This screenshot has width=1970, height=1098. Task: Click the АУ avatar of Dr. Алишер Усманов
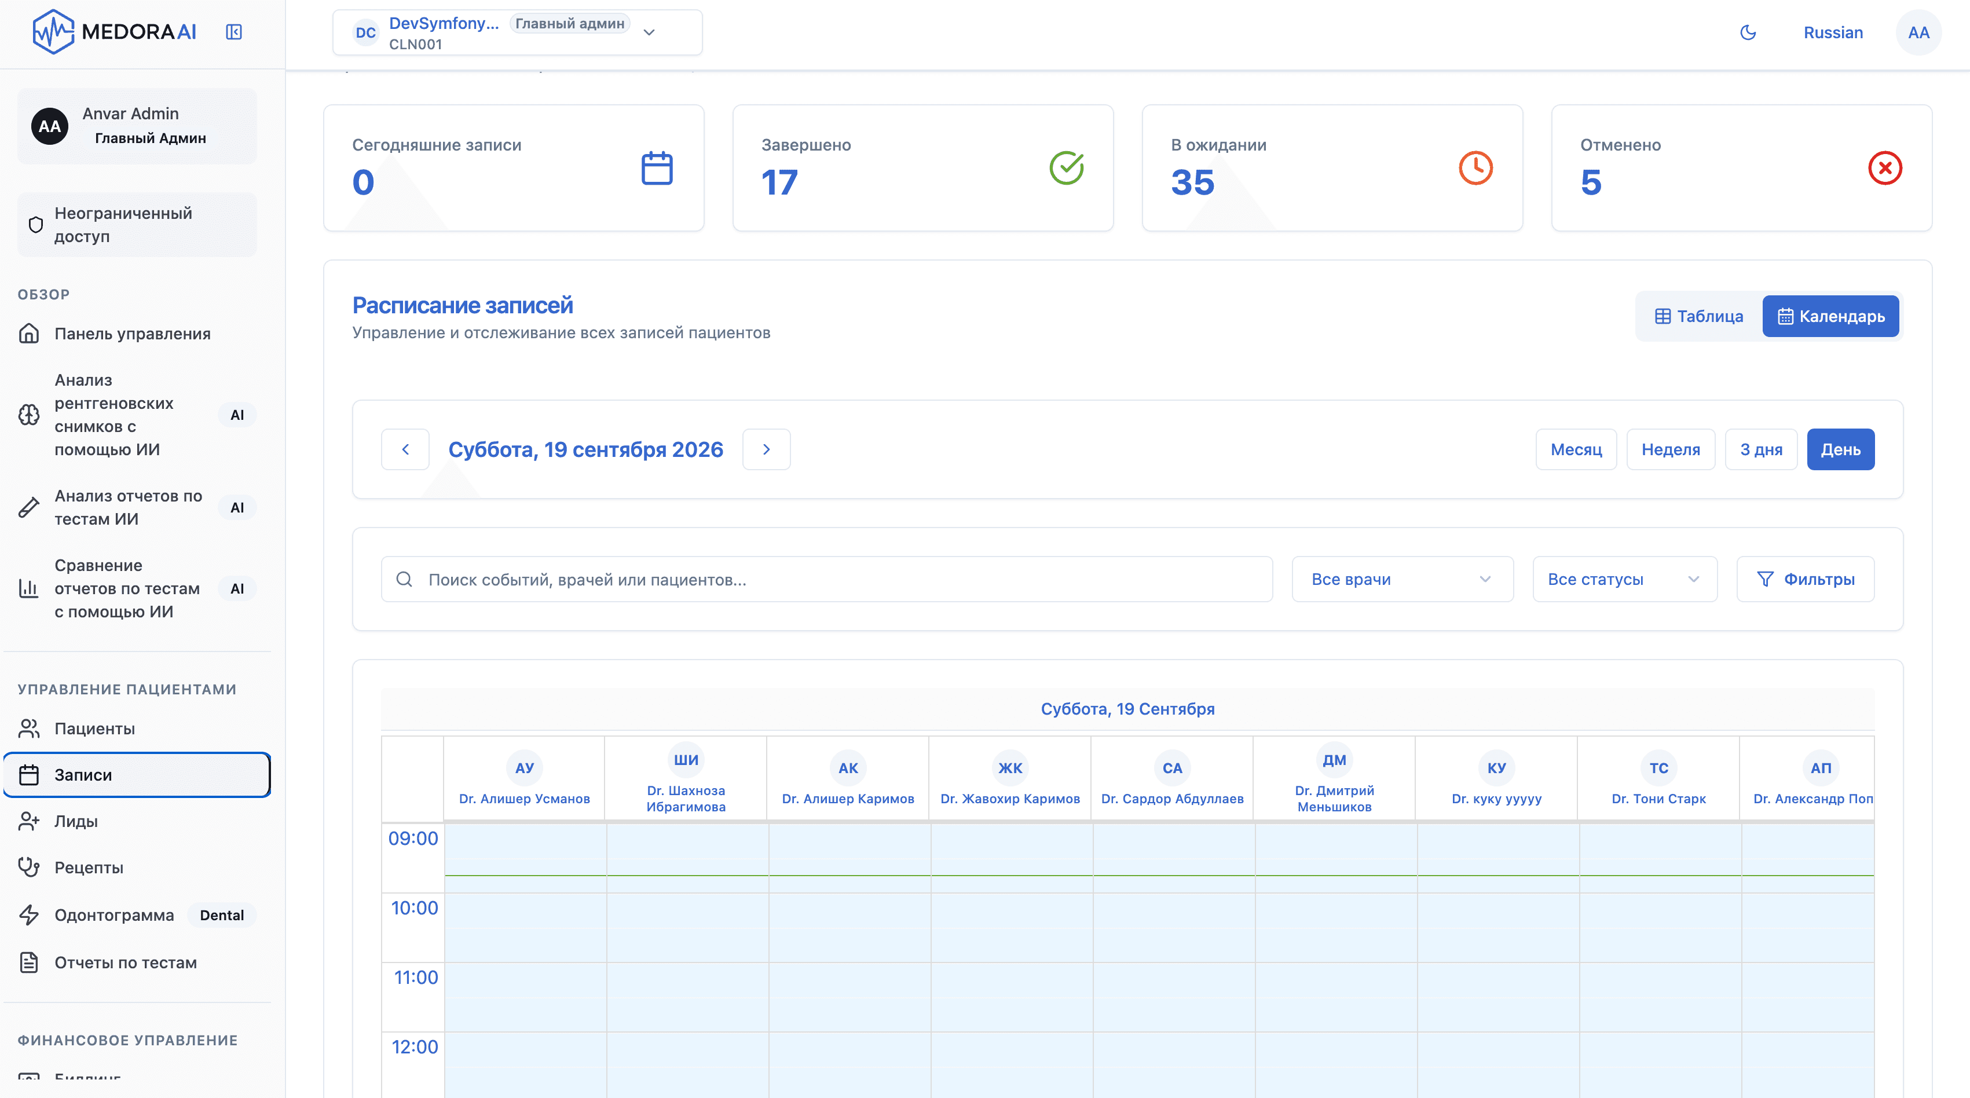pyautogui.click(x=525, y=768)
